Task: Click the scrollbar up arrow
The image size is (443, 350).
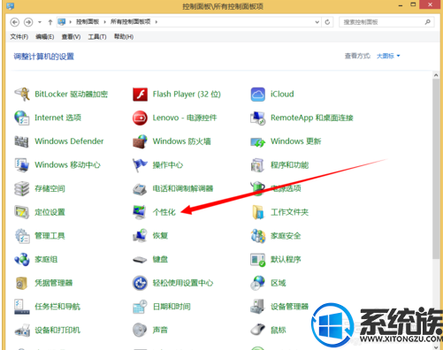Action: (x=436, y=75)
